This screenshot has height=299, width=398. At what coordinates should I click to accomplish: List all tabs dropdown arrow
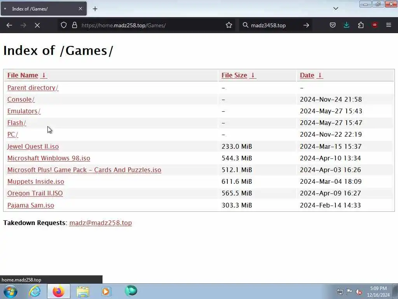tap(336, 9)
